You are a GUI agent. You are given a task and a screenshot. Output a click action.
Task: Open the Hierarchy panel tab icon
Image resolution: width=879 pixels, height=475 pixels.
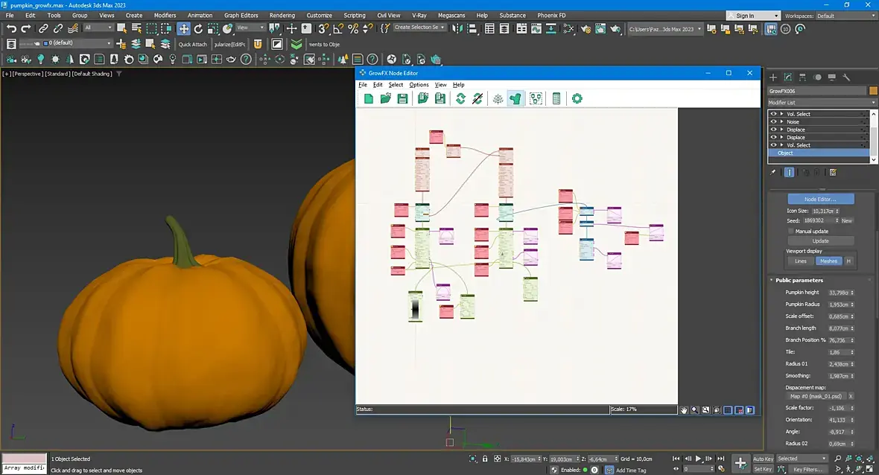tap(802, 77)
